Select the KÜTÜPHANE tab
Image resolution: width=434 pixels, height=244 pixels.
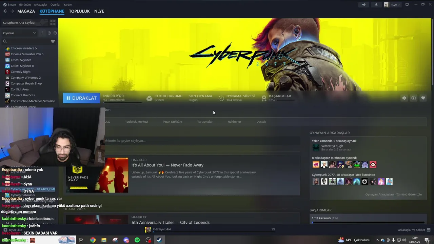[52, 11]
